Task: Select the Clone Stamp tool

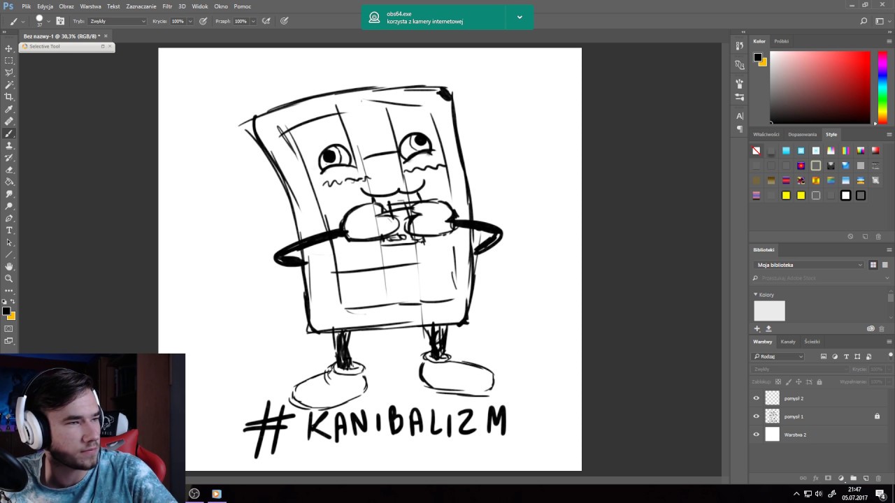Action: point(9,145)
